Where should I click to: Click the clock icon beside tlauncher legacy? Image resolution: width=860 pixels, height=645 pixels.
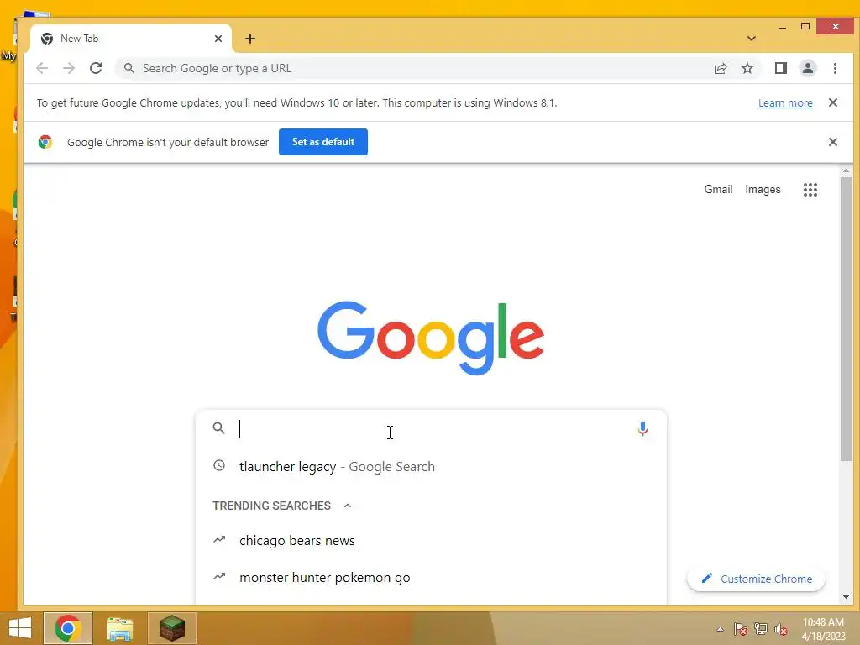[219, 465]
